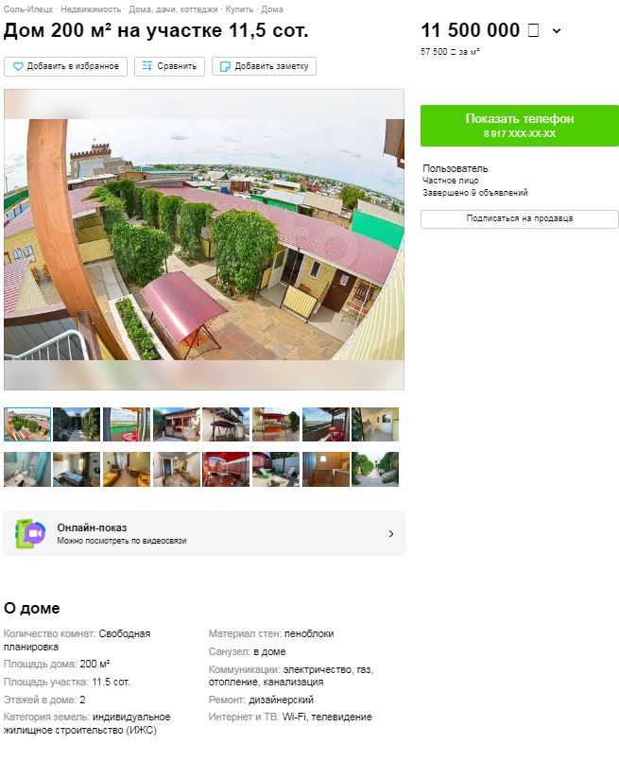This screenshot has height=761, width=619.
Task: Open the Соль-Илецк breadcrumb link
Action: (x=27, y=9)
